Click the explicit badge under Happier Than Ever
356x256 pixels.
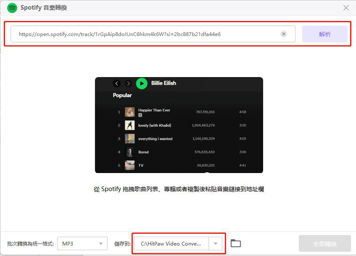point(140,115)
